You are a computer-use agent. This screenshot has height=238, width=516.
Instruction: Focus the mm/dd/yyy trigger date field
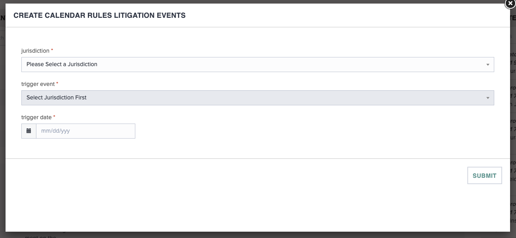85,131
